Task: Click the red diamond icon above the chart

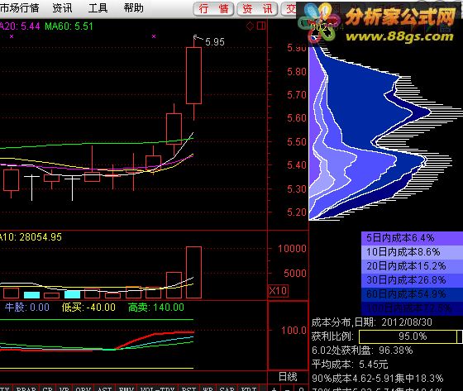Action: [x=250, y=26]
